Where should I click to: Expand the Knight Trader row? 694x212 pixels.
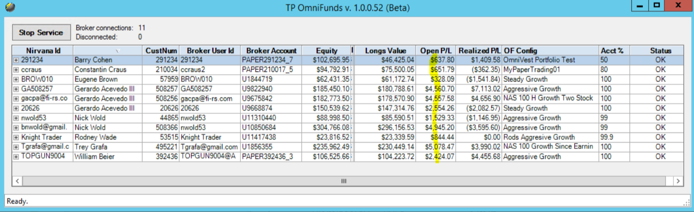(x=16, y=137)
